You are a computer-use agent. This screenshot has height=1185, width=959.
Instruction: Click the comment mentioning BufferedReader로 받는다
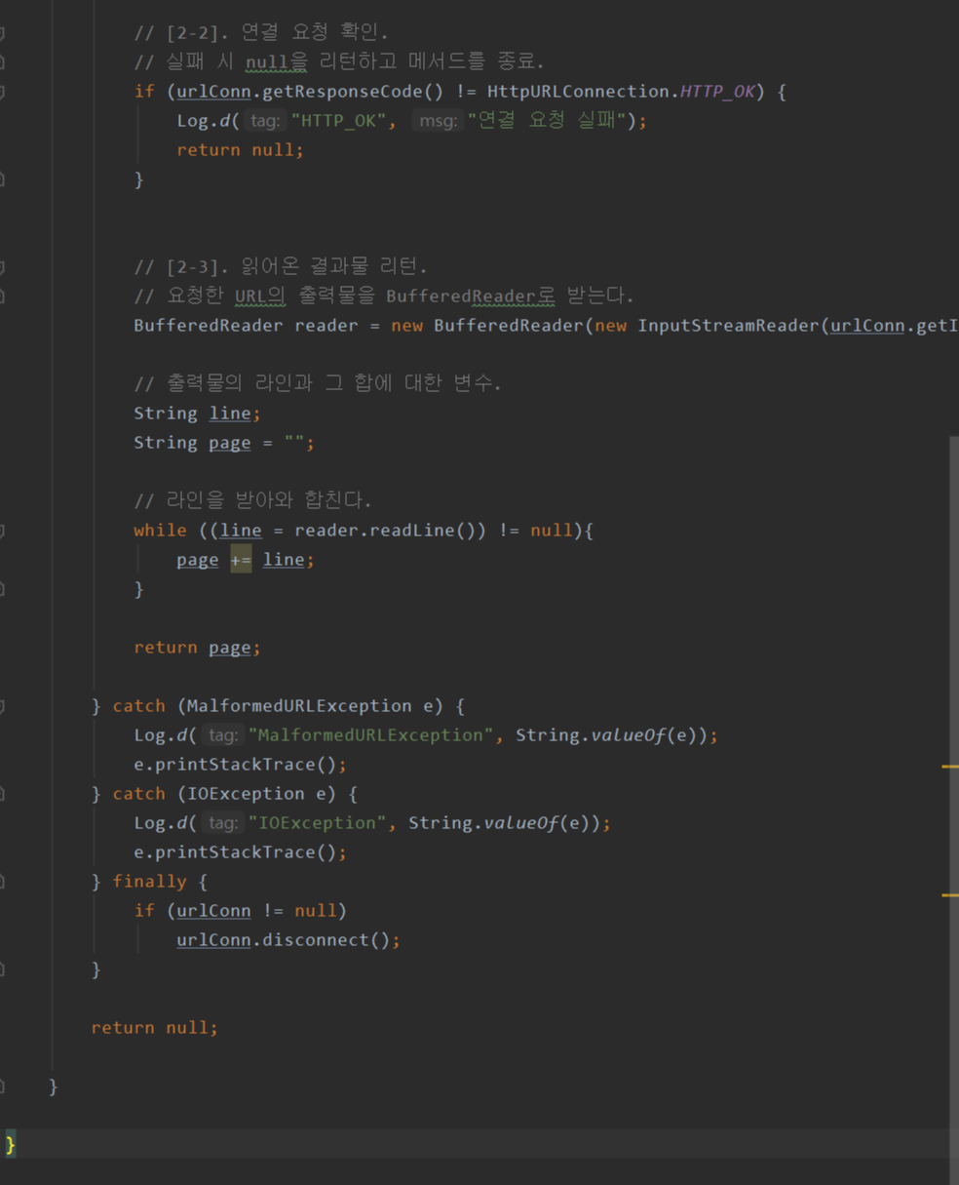click(384, 296)
